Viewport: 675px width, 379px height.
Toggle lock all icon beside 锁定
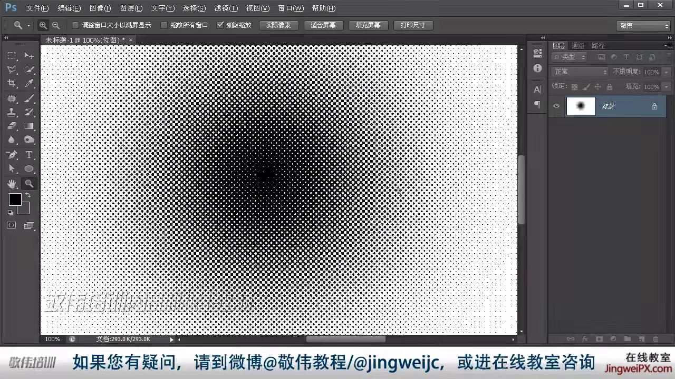coord(610,87)
